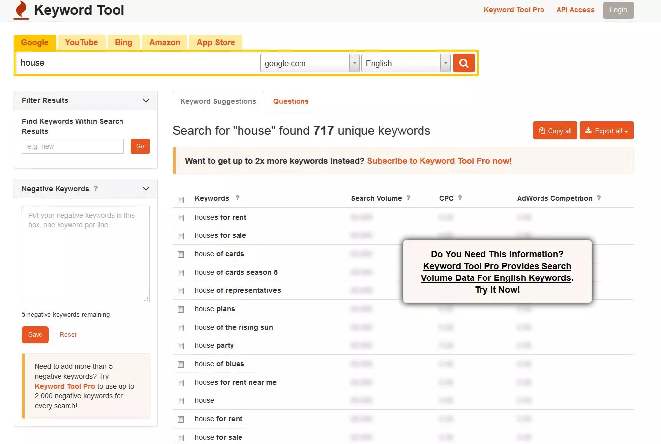661x444 pixels.
Task: Switch to the YouTube tab
Action: 81,42
